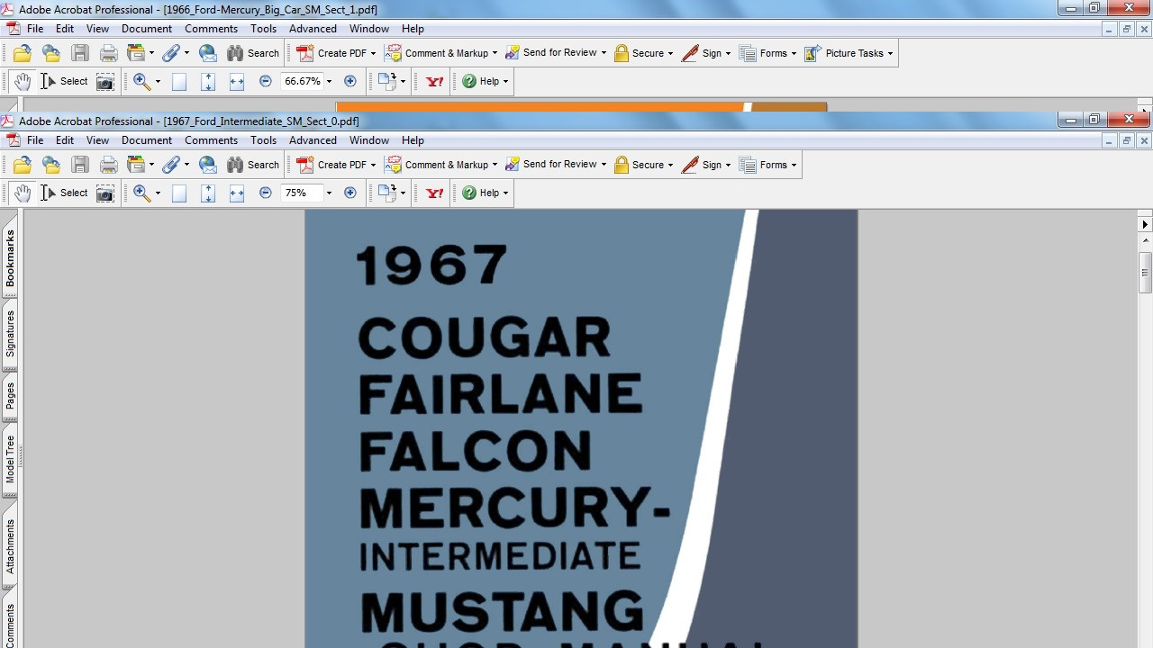Open Forms dropdown in 1967 window

[x=767, y=165]
